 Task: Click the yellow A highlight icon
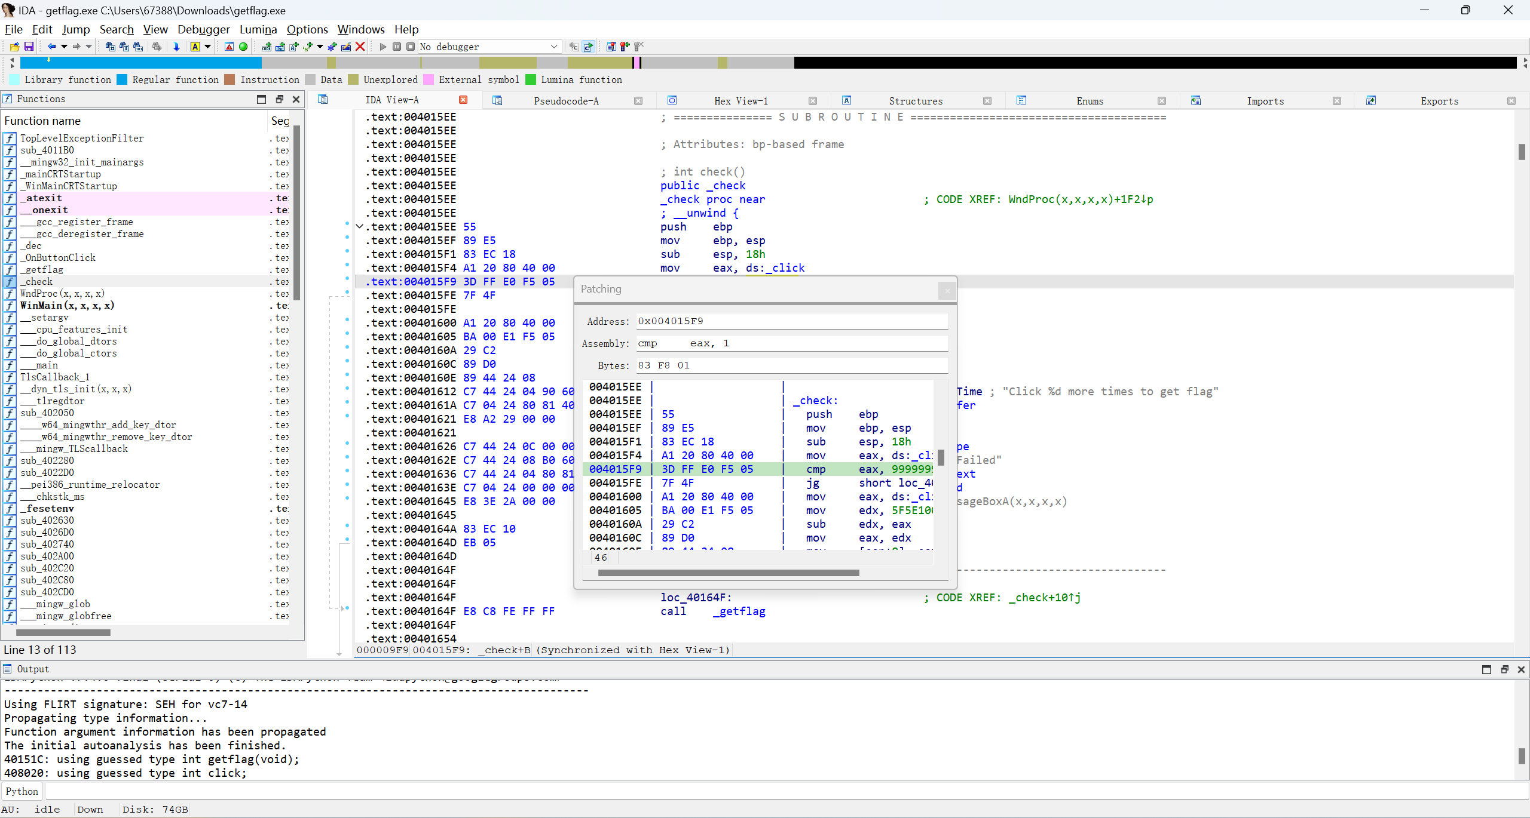click(x=195, y=47)
